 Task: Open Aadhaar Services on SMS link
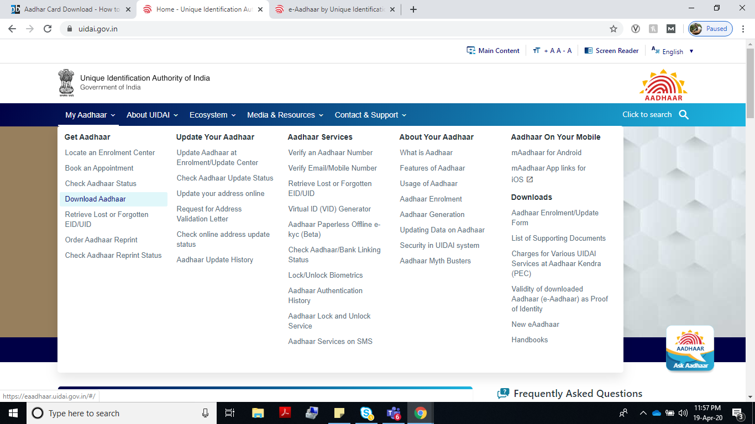[331, 341]
